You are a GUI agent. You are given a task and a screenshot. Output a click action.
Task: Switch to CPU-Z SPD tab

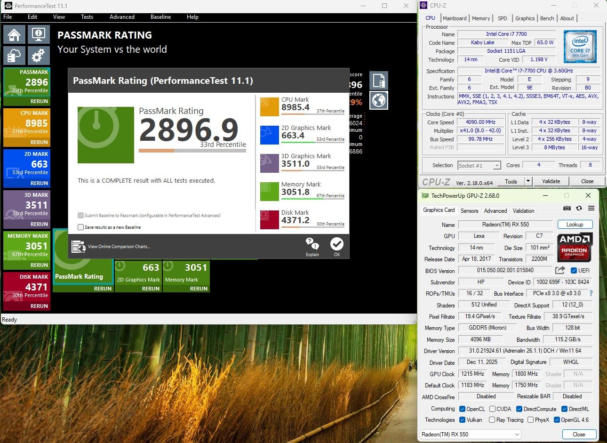(x=503, y=18)
